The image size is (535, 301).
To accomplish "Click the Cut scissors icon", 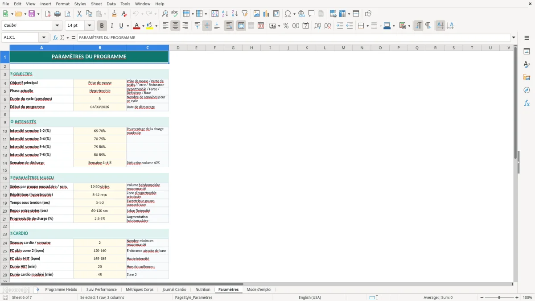I will point(79,14).
